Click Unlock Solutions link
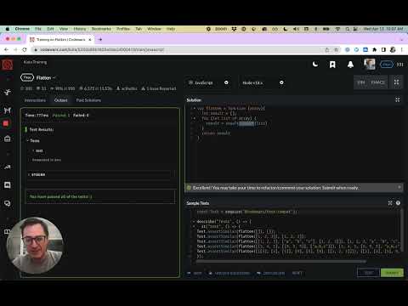408x306 pixels. (229, 273)
